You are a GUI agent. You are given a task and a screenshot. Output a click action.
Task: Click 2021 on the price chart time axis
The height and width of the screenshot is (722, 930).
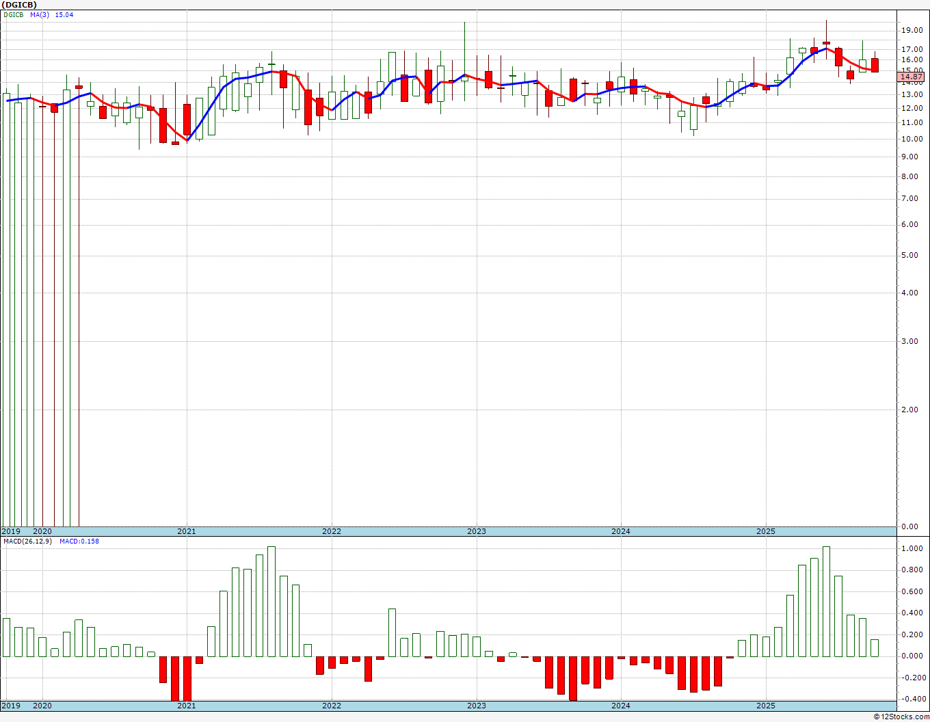187,531
